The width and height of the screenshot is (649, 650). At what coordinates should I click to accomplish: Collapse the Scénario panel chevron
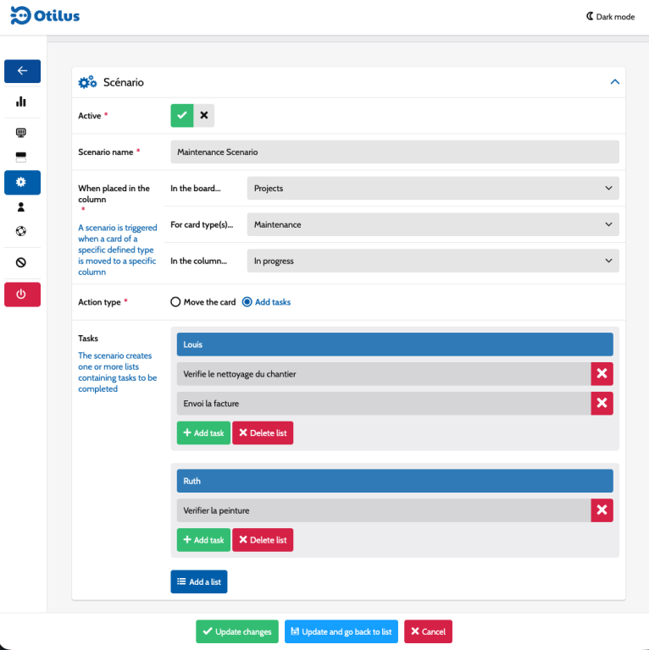pyautogui.click(x=614, y=82)
